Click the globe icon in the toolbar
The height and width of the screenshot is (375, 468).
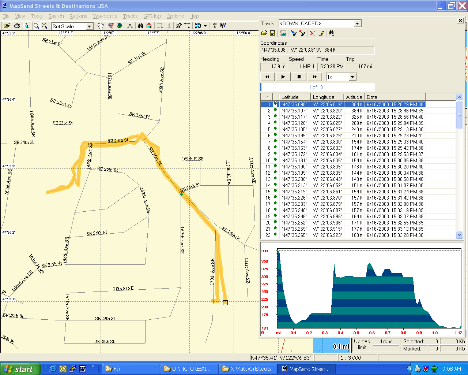coord(120,26)
